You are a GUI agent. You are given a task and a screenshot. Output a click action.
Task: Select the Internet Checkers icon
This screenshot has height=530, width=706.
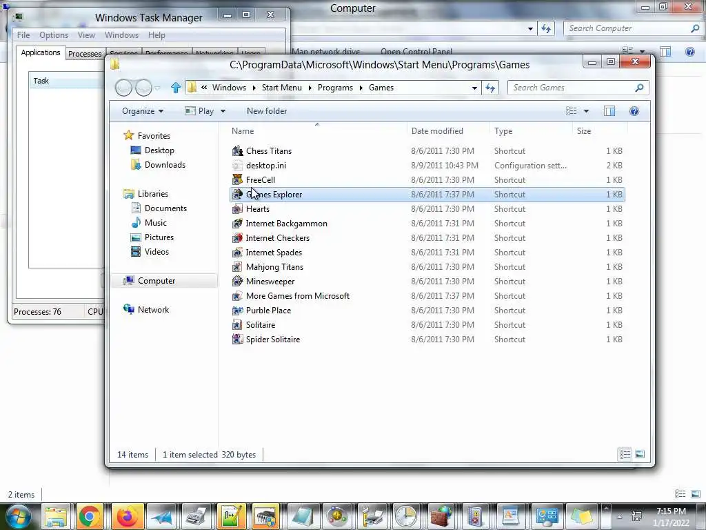point(237,238)
